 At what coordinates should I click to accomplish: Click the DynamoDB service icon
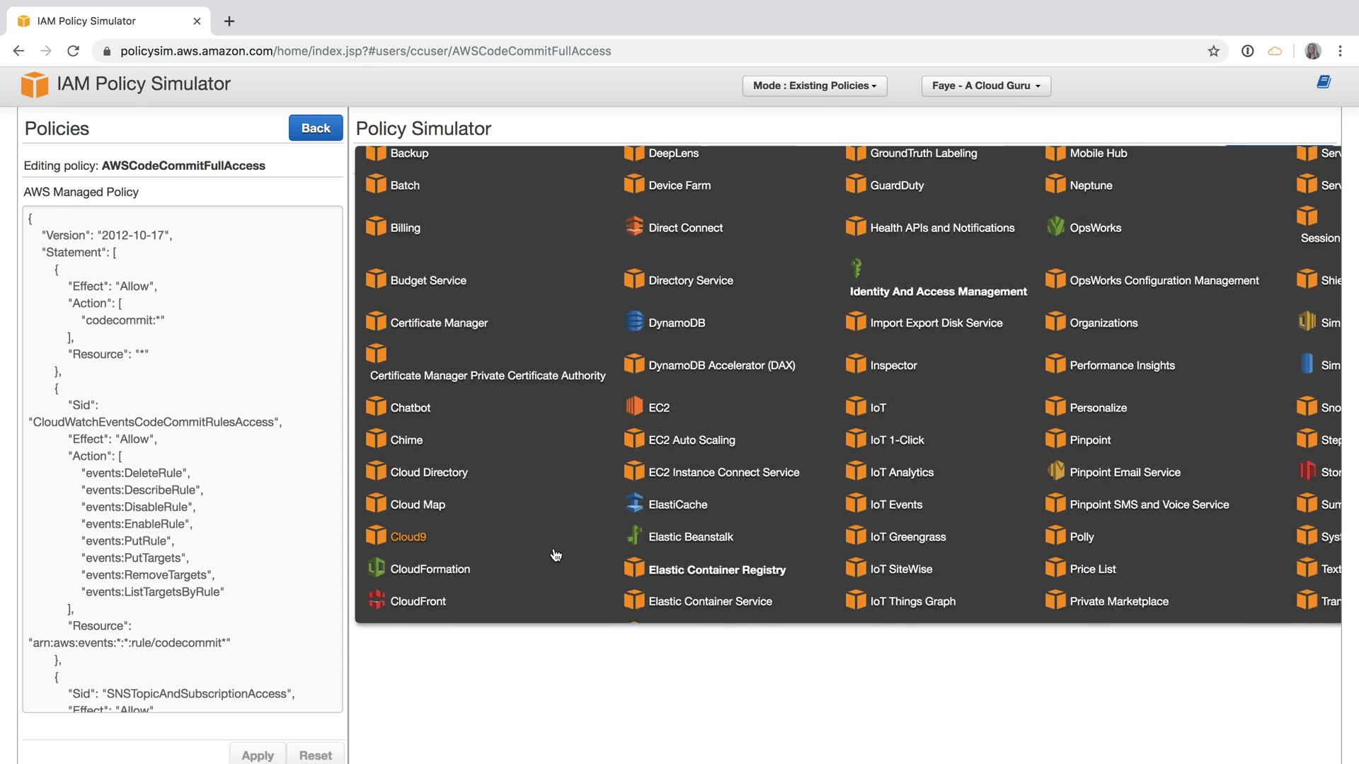(x=634, y=322)
